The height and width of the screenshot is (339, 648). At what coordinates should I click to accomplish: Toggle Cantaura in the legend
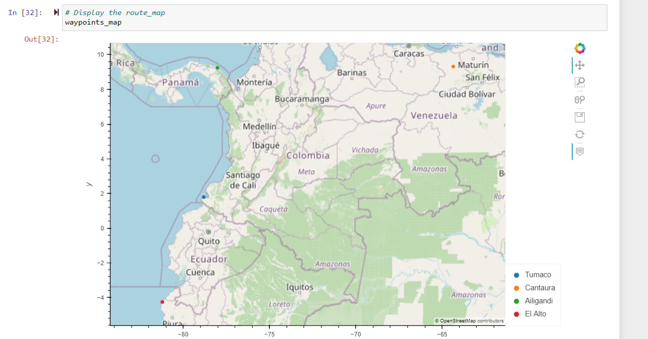click(x=534, y=288)
